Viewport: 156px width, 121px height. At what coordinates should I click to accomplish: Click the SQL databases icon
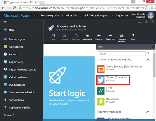click(x=5, y=85)
